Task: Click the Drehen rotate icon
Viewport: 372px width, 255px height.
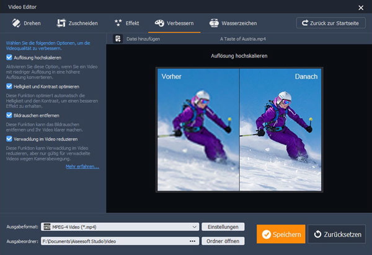Action: click(x=16, y=23)
